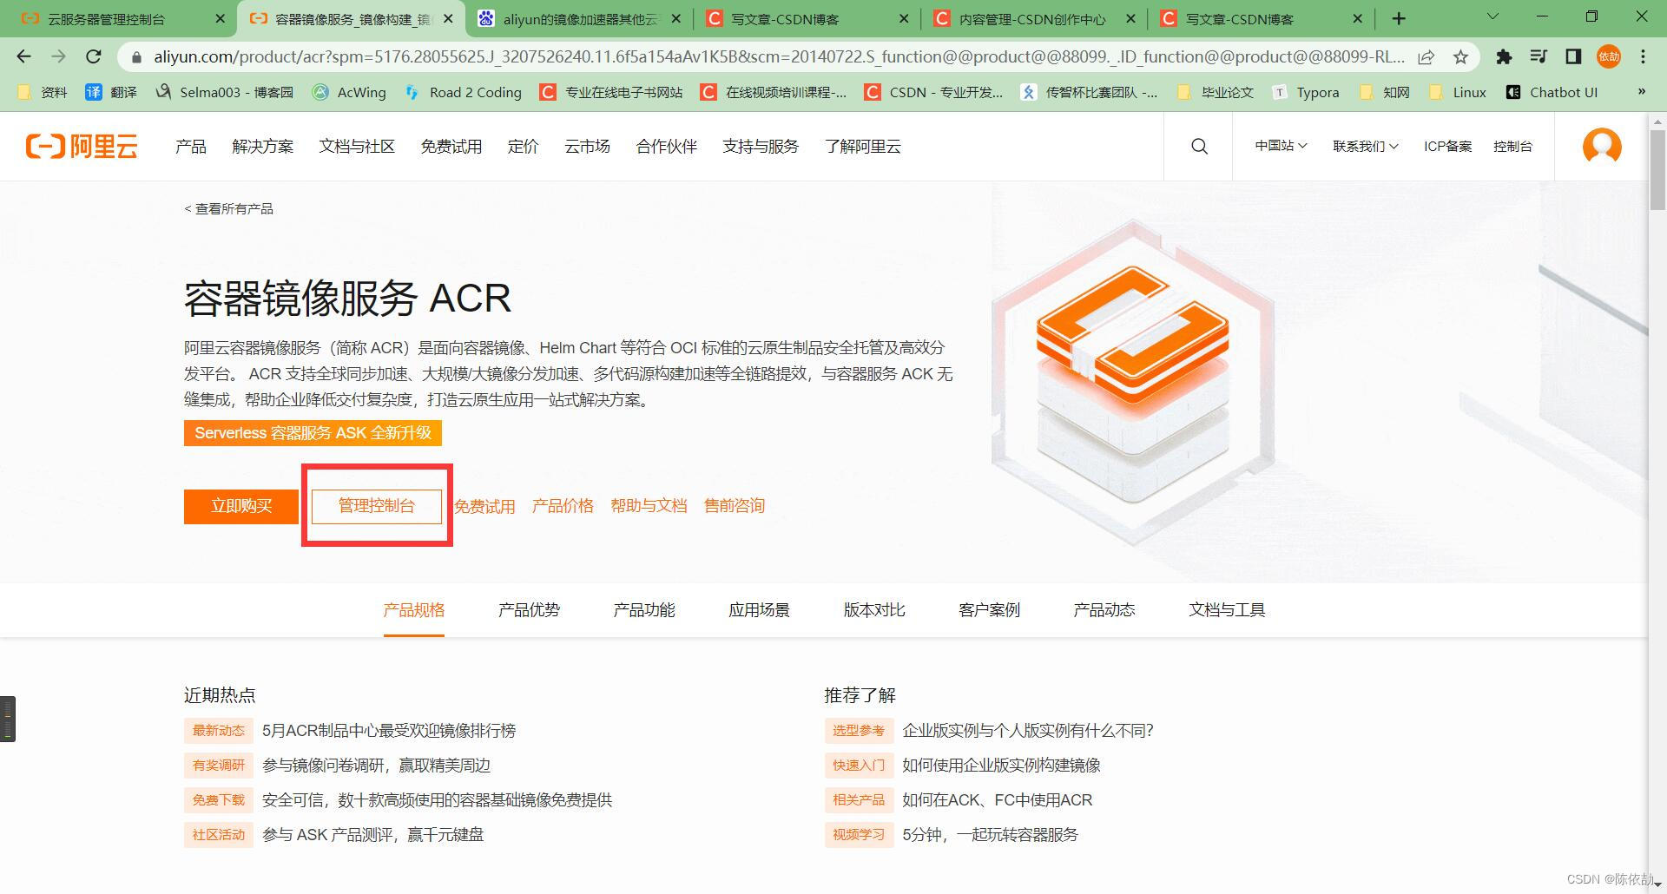The width and height of the screenshot is (1667, 894).
Task: Open the Road 2 Coding bookmark
Action: (x=464, y=92)
